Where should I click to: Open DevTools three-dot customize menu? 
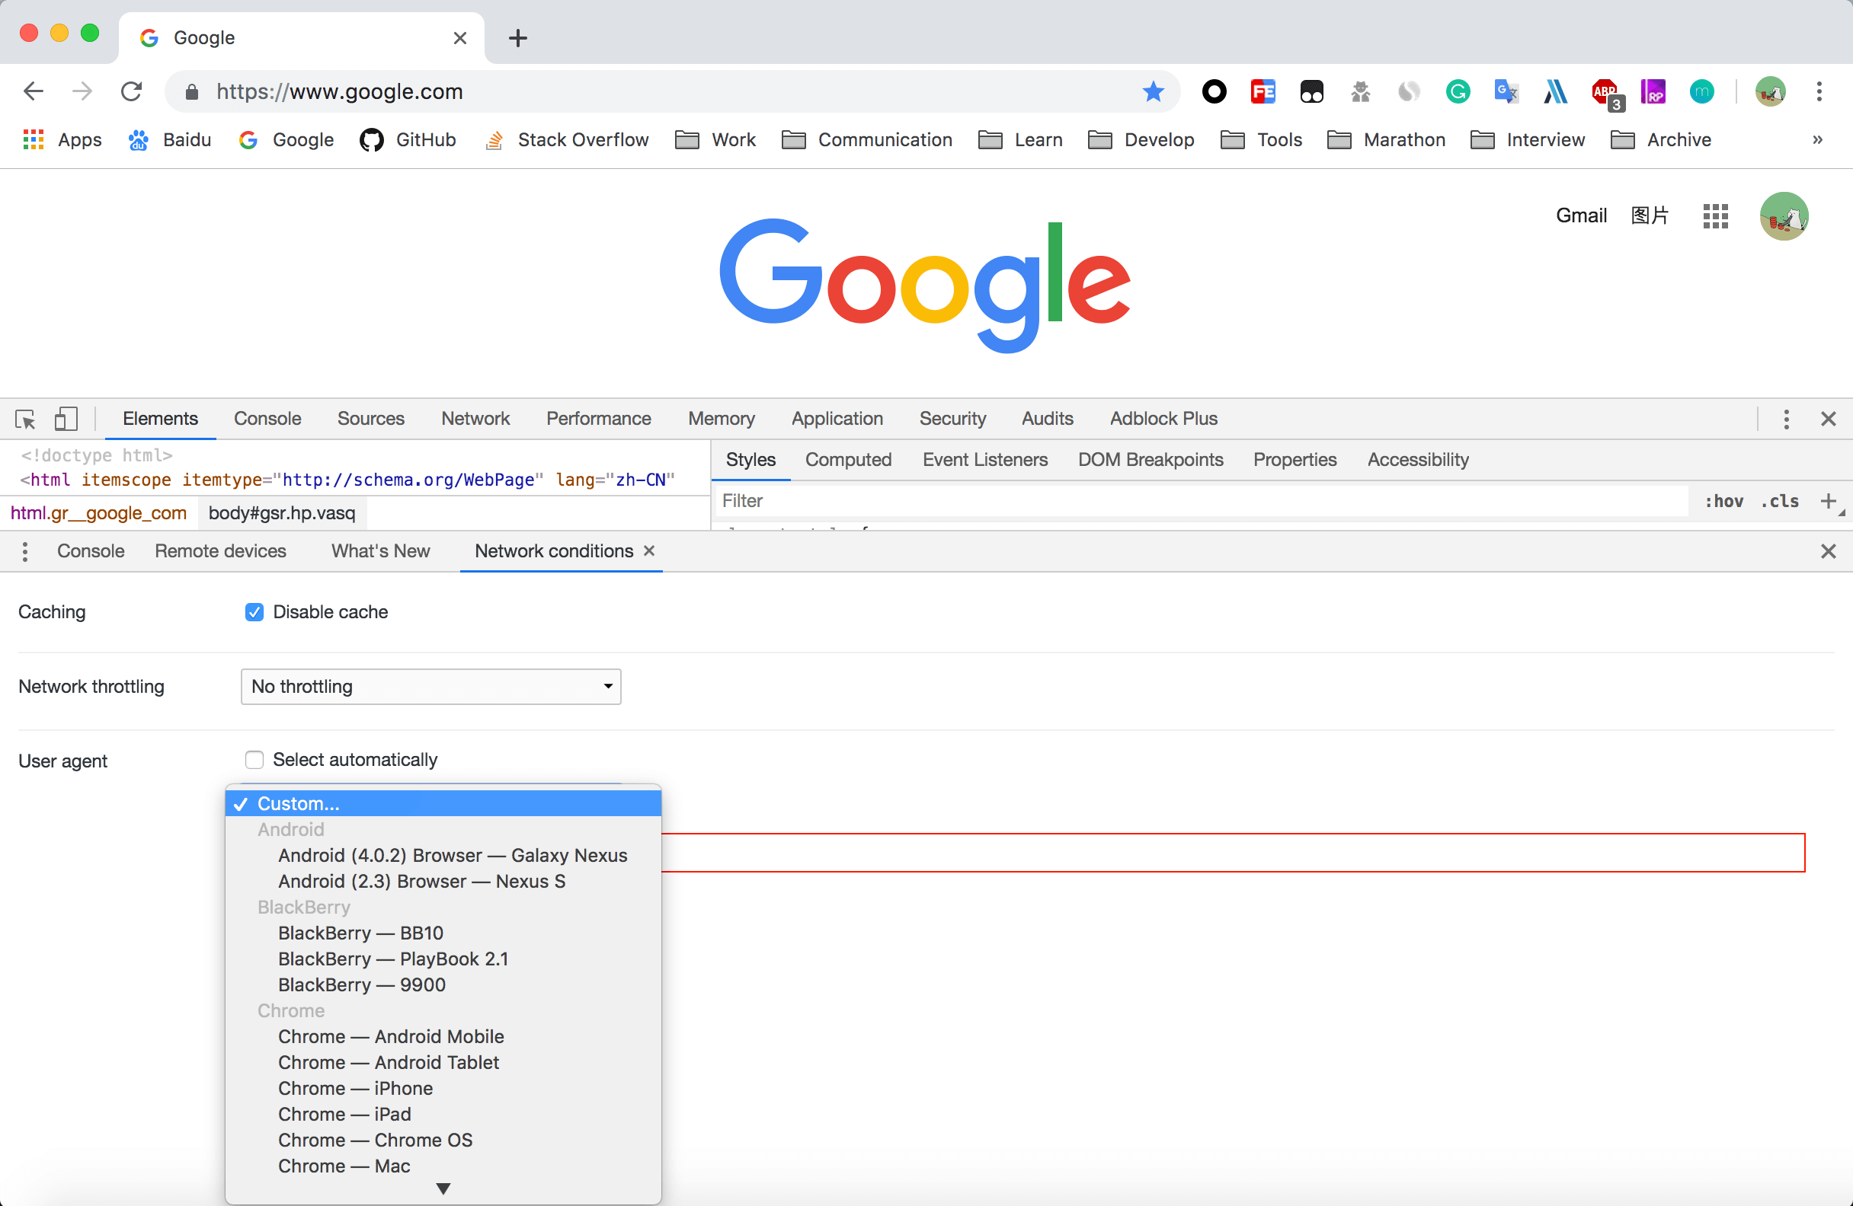tap(1785, 420)
